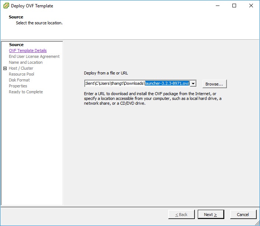The height and width of the screenshot is (226, 260).
Task: Click the 'Deploy OVF Template' title text
Action: (x=32, y=6)
